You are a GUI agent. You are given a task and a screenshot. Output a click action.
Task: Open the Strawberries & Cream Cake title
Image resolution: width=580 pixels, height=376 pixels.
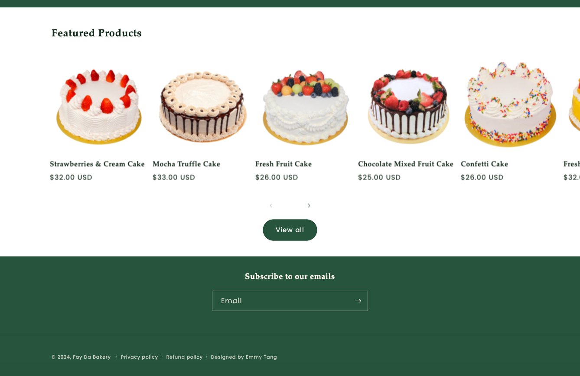click(x=97, y=164)
